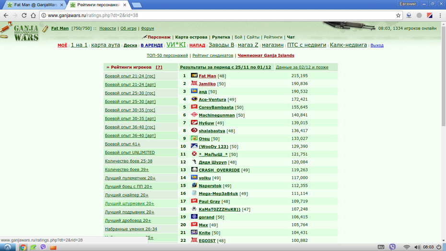Select Количество боев 39+ rating

(x=127, y=169)
